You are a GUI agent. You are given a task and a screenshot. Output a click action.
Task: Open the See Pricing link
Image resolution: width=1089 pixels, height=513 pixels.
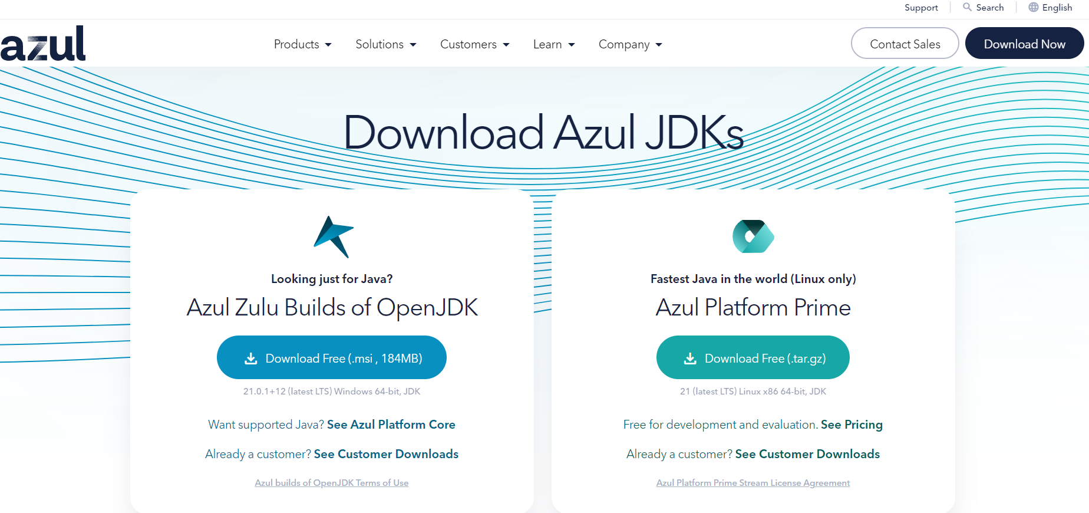click(852, 425)
